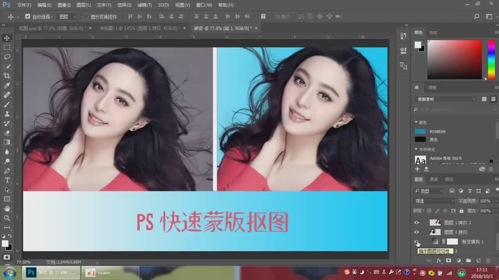The height and width of the screenshot is (280, 499).
Task: Open the 滤镜(T) menu
Action: [x=144, y=5]
